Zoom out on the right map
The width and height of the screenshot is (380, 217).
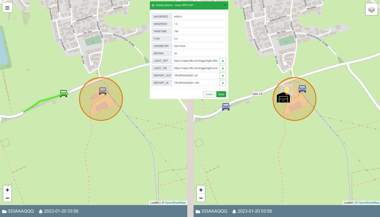click(x=201, y=198)
